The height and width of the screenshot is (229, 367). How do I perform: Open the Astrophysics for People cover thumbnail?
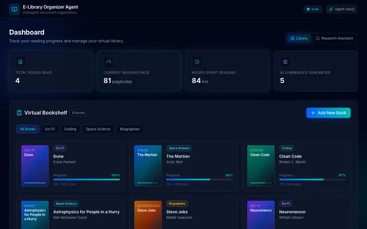tap(35, 215)
